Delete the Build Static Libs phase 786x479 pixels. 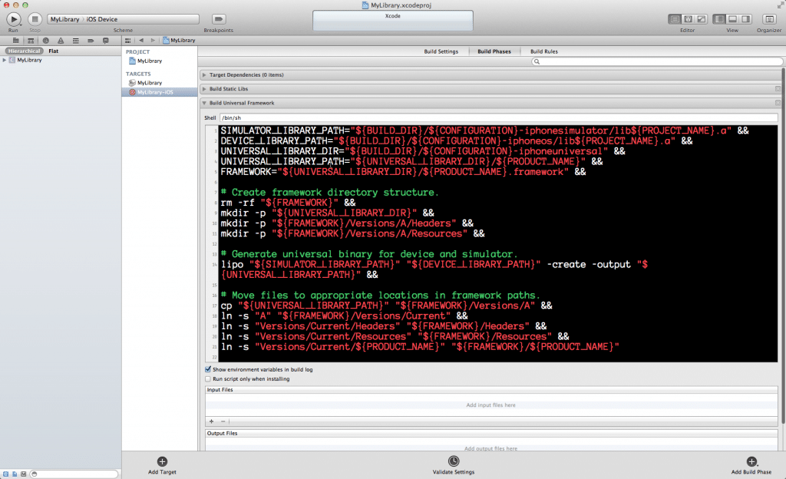pos(778,89)
